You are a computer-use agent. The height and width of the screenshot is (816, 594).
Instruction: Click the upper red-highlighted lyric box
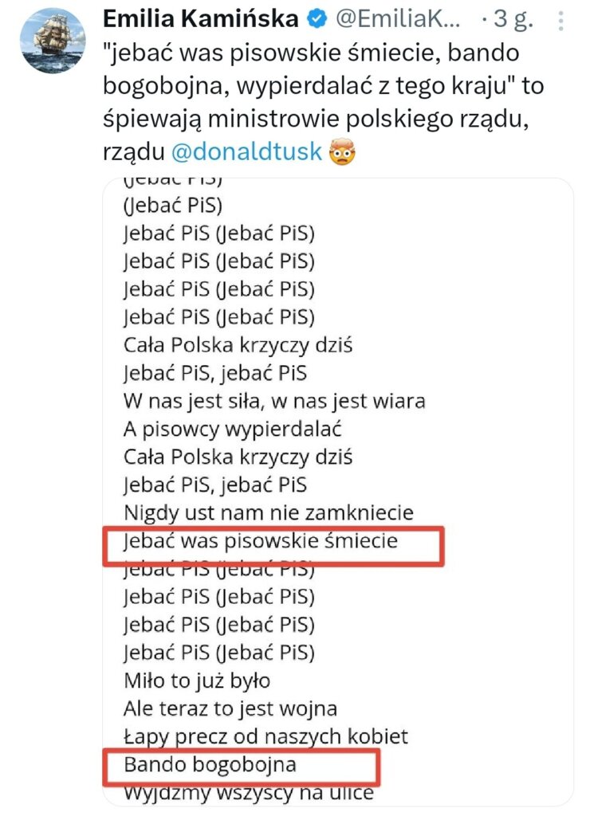[273, 545]
